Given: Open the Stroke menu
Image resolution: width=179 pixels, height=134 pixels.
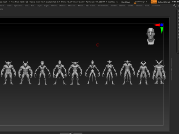Looking at the screenshot, I should pos(131,6).
